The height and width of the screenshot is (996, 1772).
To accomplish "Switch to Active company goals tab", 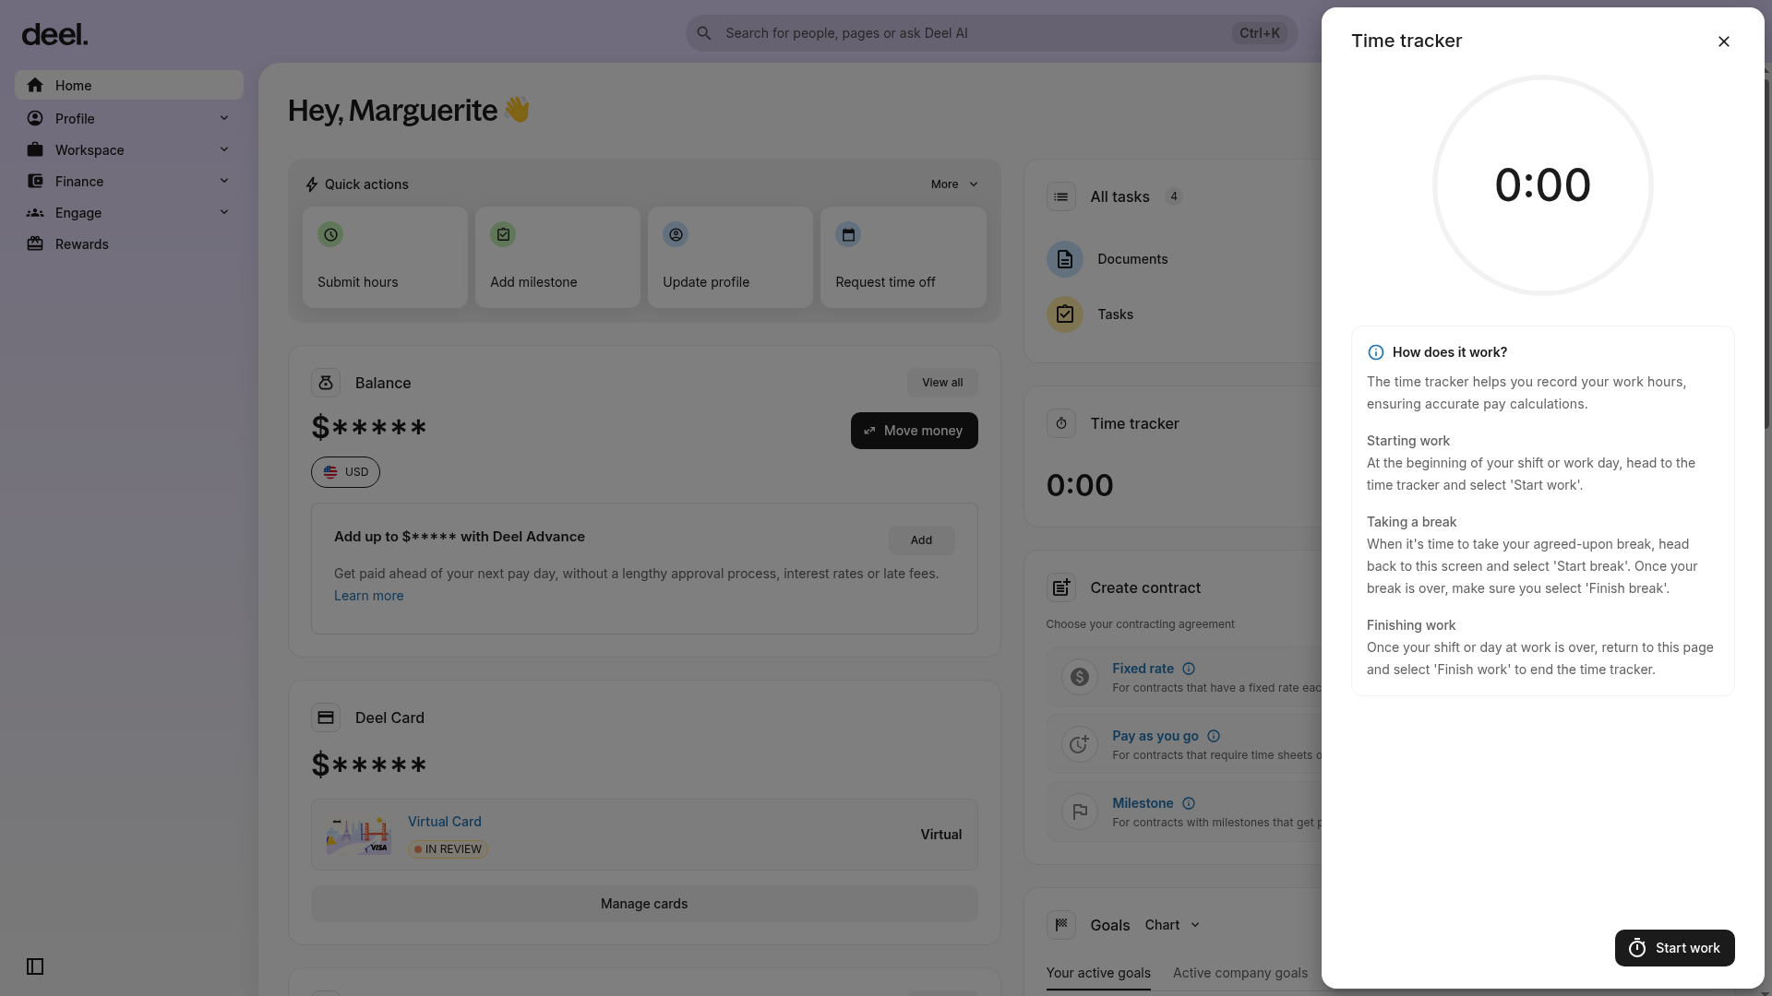I will click(1240, 973).
